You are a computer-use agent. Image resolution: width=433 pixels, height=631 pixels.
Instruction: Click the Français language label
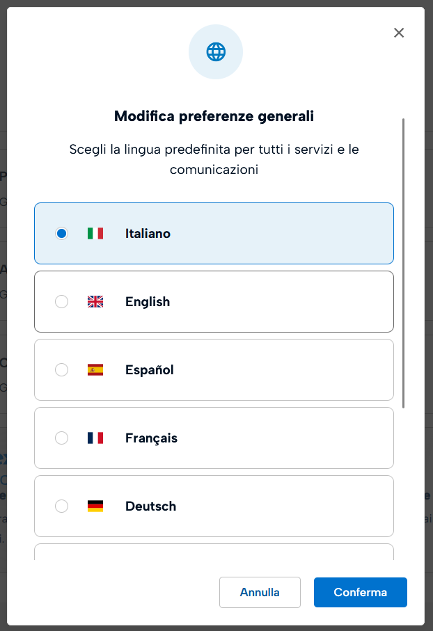[x=151, y=438]
